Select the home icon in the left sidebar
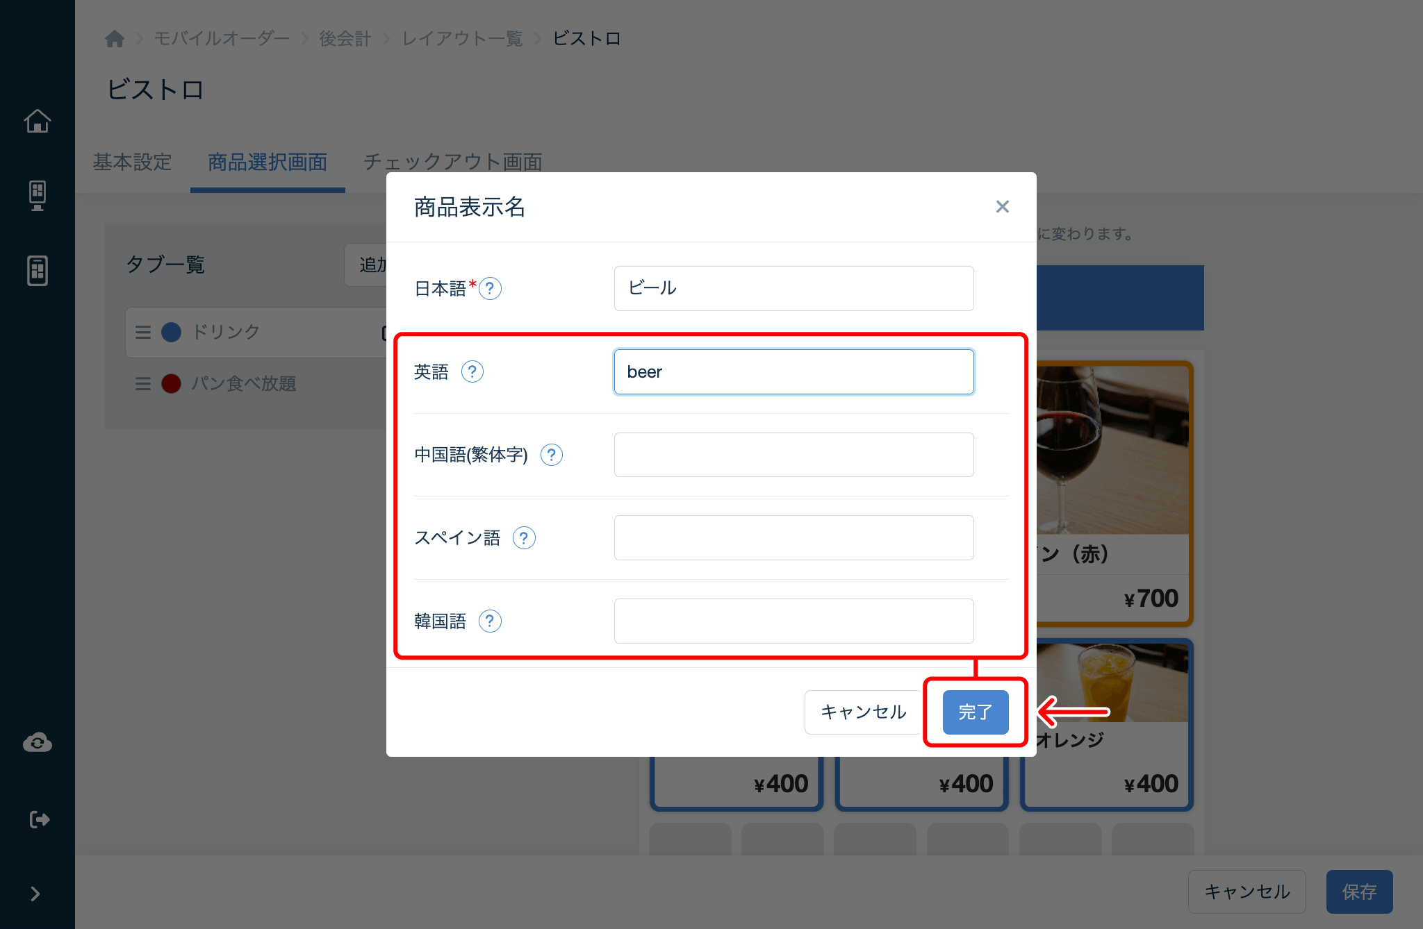 tap(37, 120)
